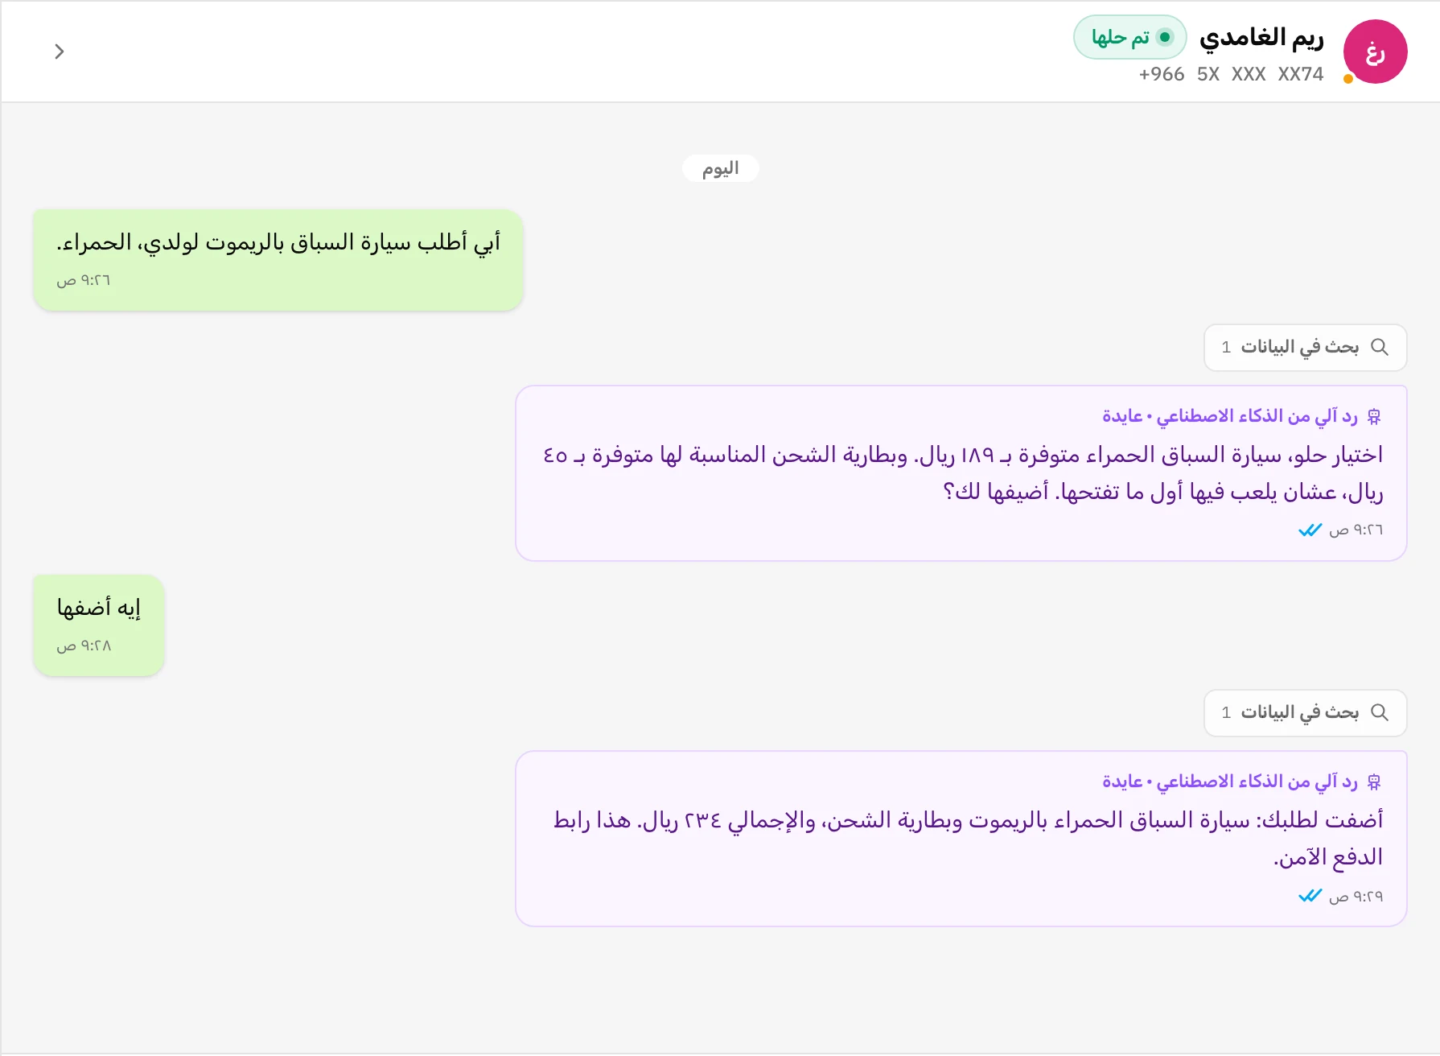
Task: Click the AI reply text offering بطارية الشحن
Action: pos(963,473)
